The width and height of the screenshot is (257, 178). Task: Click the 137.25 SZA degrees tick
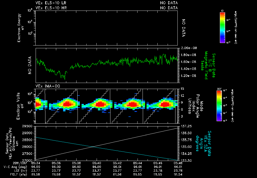[186, 126]
